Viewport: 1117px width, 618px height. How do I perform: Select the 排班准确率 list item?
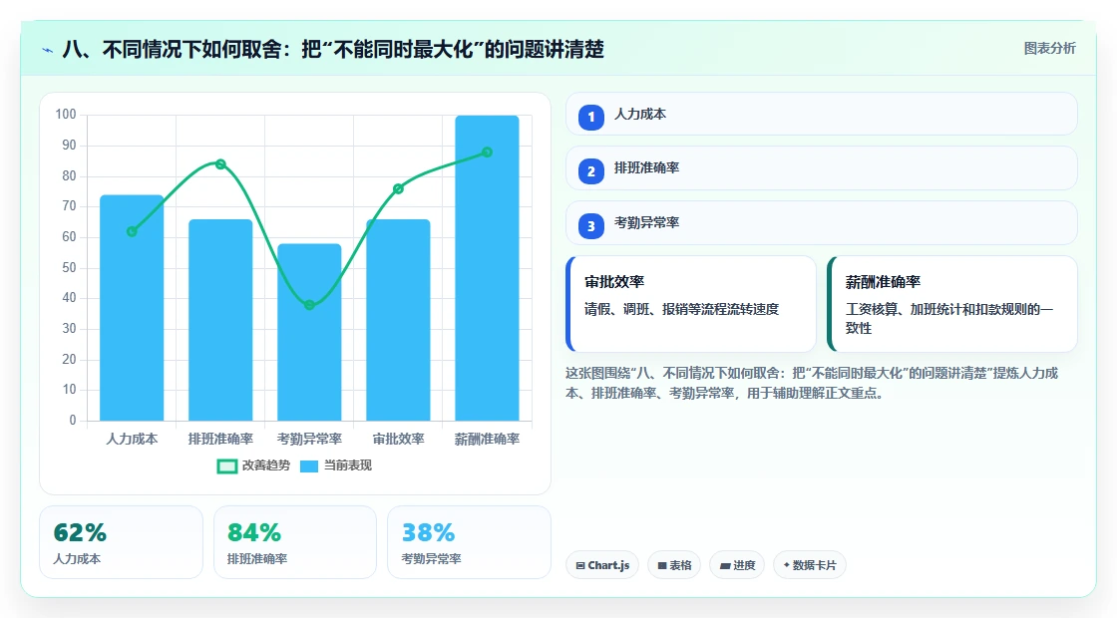[822, 168]
